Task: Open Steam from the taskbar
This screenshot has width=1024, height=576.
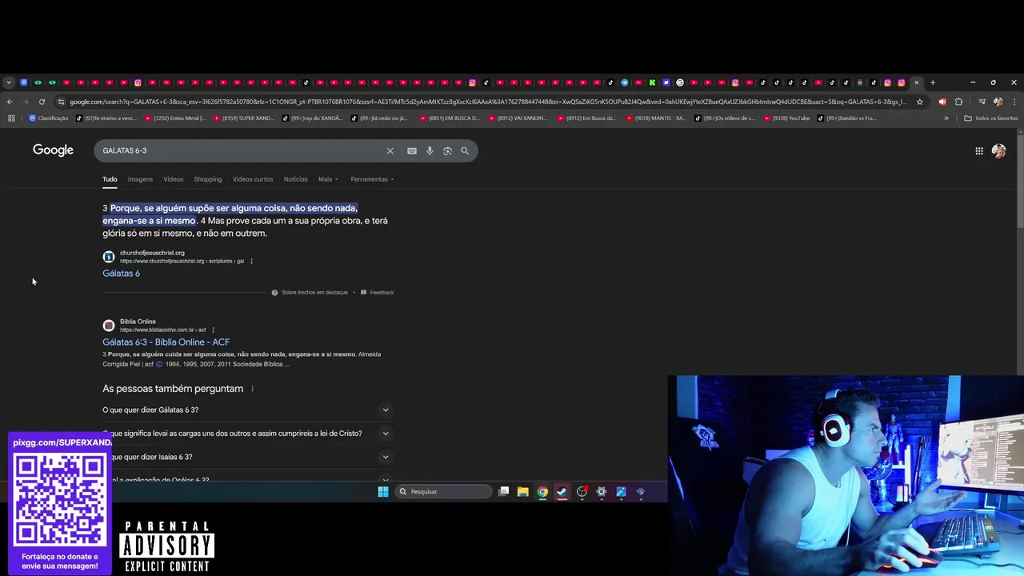Action: tap(562, 491)
